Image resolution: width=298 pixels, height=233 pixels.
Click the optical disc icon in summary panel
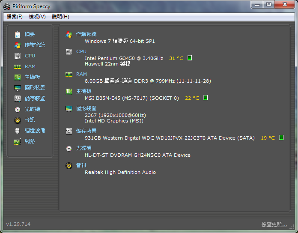[69, 149]
